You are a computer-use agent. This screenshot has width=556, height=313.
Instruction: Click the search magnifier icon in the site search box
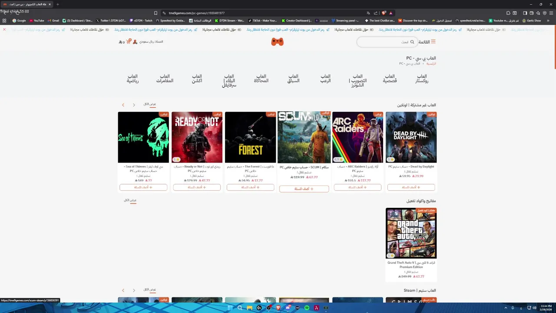tap(412, 42)
